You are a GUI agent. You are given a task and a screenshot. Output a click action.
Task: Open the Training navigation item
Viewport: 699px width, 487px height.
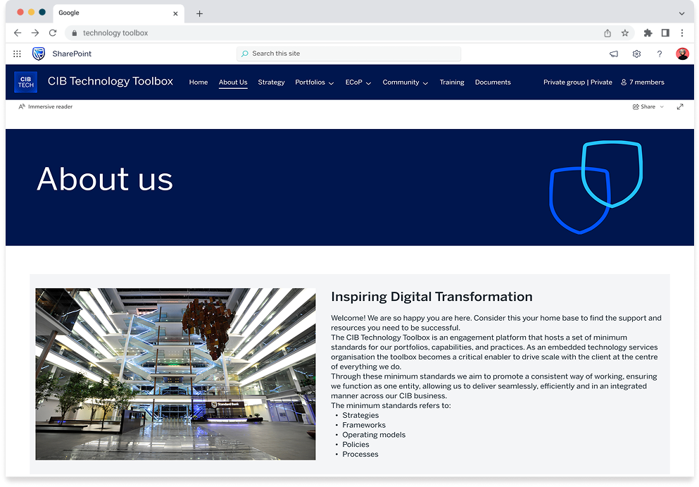[x=451, y=82]
